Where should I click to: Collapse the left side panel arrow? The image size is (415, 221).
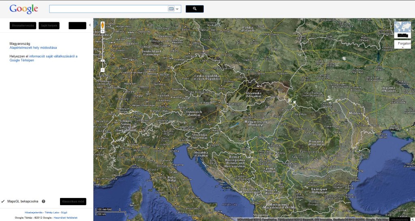pyautogui.click(x=90, y=25)
